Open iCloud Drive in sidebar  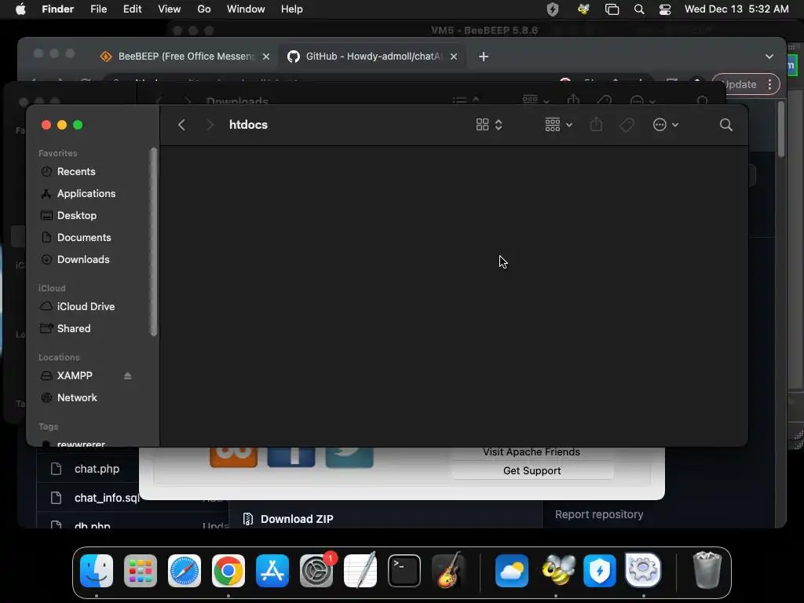85,306
